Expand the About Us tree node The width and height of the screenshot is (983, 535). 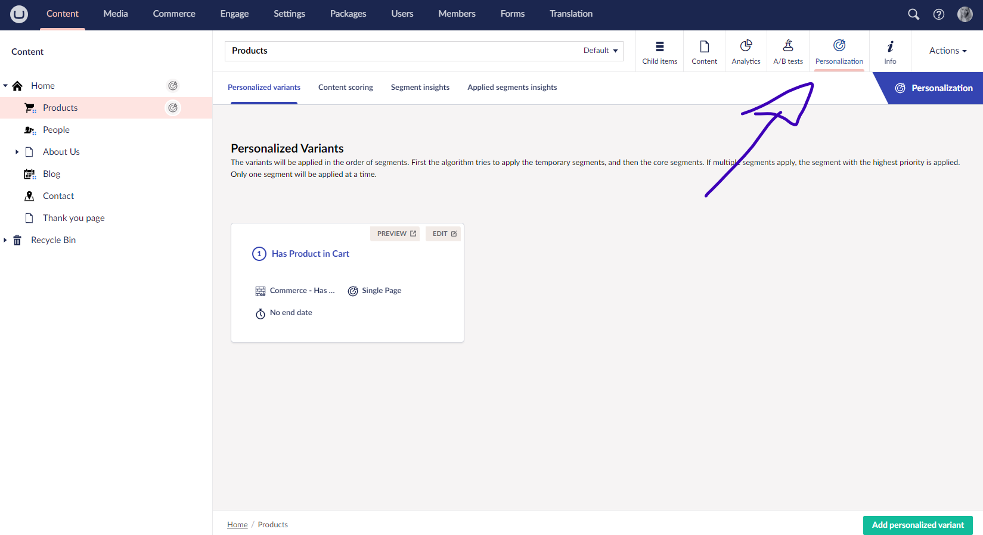17,152
